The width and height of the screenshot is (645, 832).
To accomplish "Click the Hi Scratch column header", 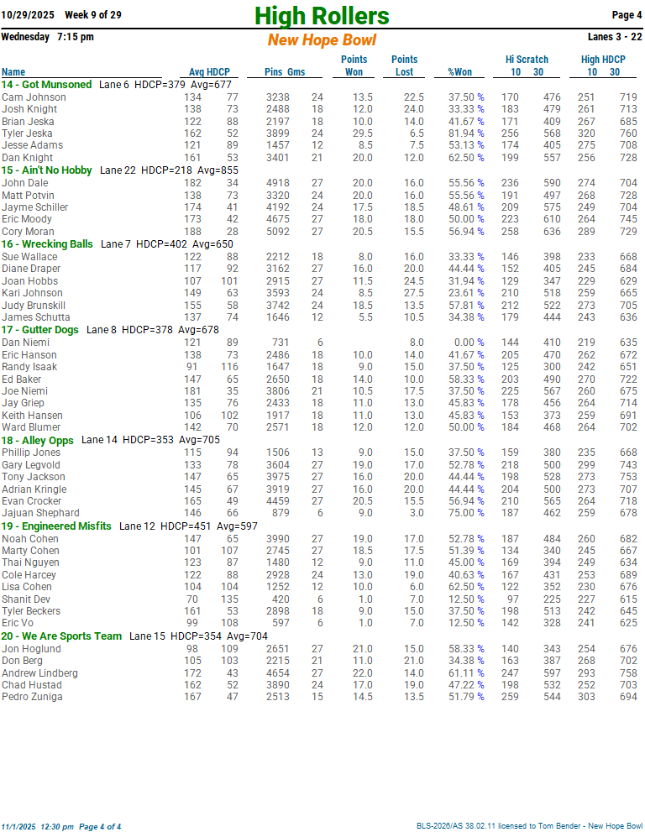I will (527, 60).
